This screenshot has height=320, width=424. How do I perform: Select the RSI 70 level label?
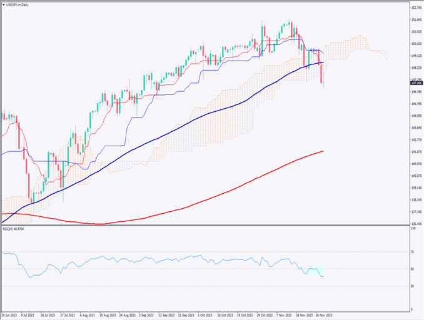pos(412,252)
